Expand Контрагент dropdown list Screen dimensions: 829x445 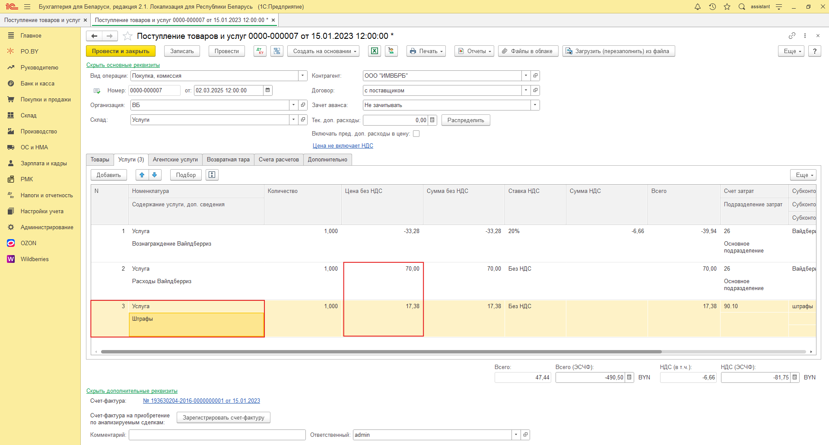tap(526, 76)
